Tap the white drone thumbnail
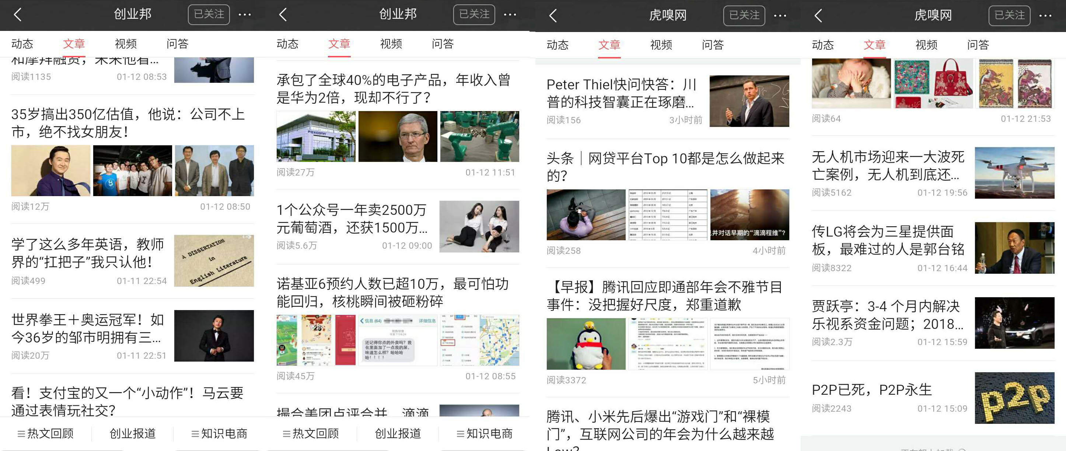Viewport: 1066px width, 451px height. click(x=1015, y=173)
